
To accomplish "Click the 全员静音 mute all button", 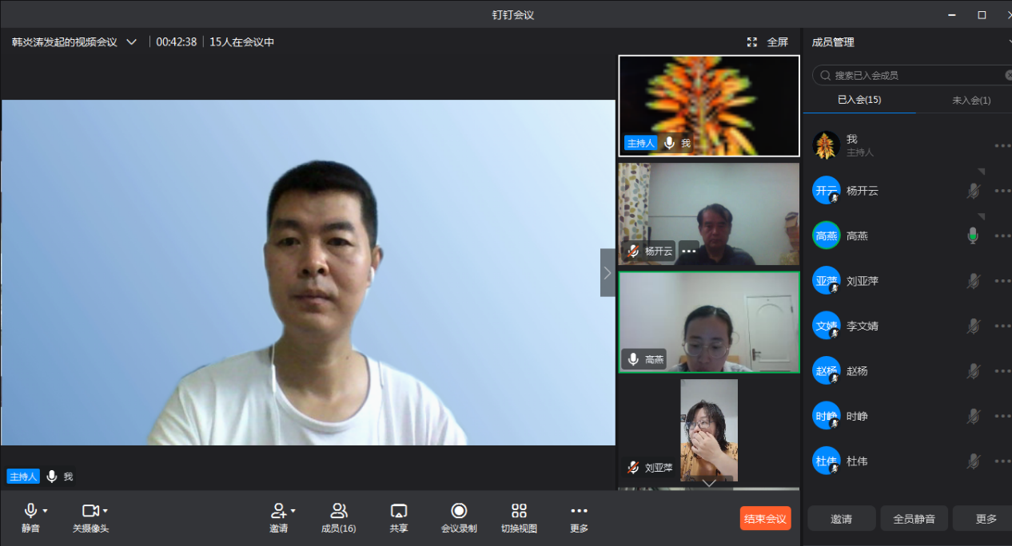I will 914,519.
